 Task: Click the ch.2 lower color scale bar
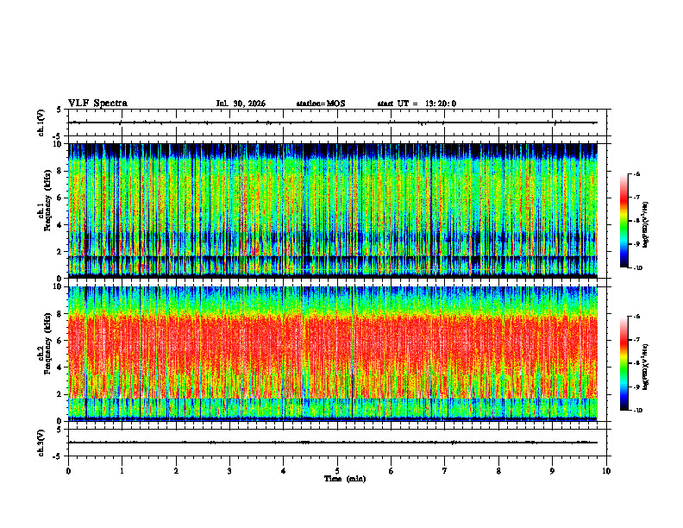click(x=623, y=363)
